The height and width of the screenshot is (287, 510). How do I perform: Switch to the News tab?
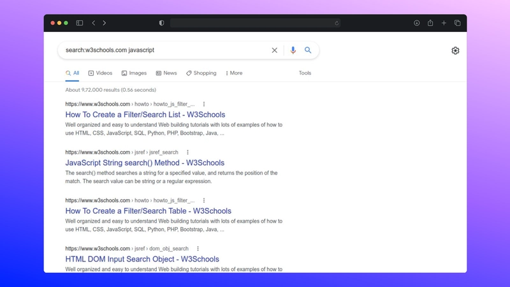(x=166, y=73)
